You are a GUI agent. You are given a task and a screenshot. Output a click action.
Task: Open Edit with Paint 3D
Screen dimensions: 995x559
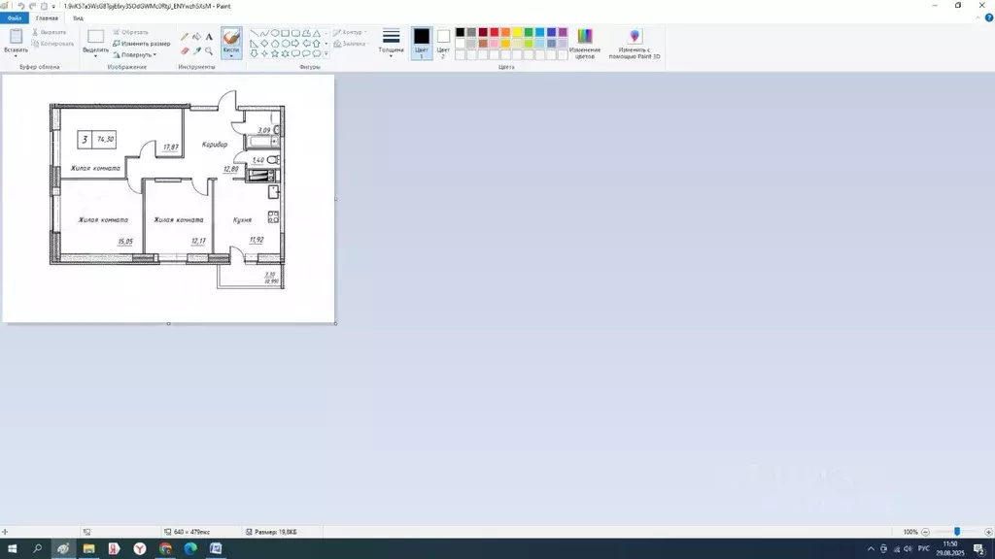[634, 44]
